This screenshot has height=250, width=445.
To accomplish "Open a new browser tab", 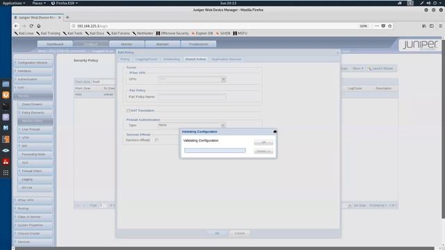I will point(67,17).
